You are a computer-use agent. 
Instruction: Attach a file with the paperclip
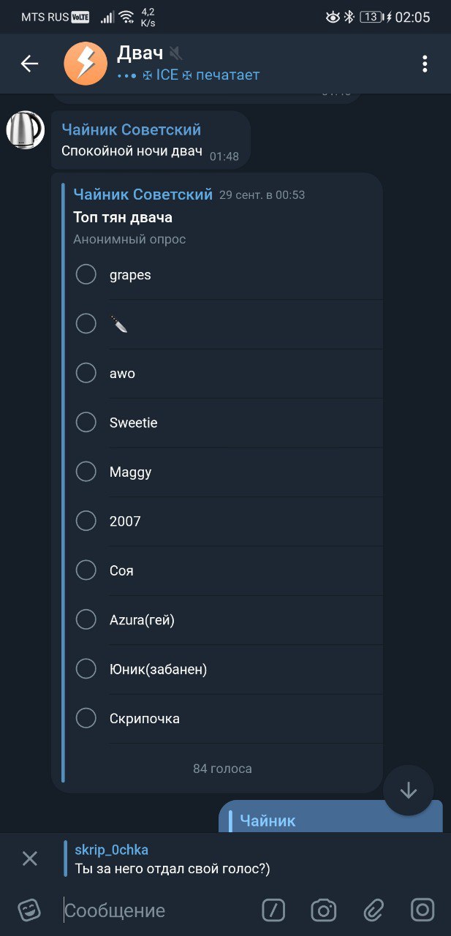tap(374, 910)
